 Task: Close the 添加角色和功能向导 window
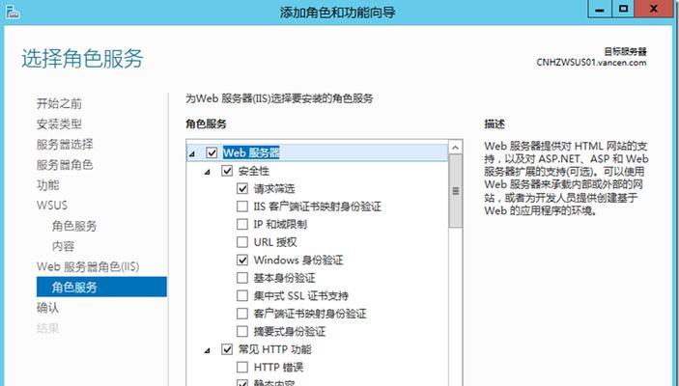click(x=654, y=9)
